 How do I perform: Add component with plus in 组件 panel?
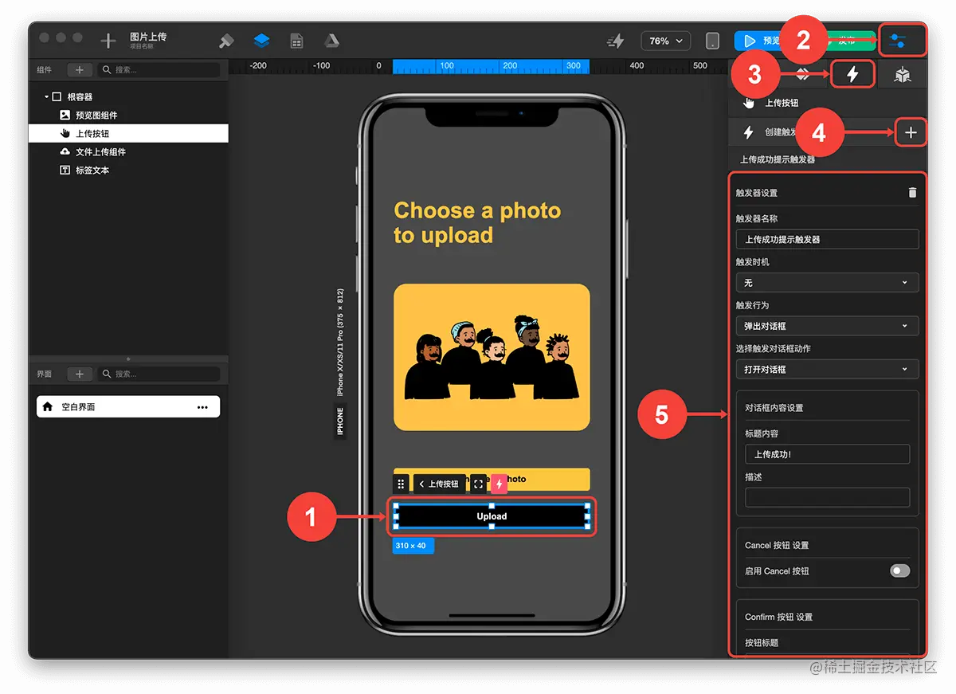[79, 70]
